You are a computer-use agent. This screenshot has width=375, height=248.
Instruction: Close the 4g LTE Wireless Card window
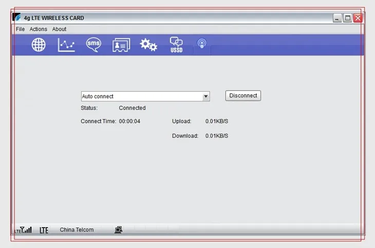(358, 18)
